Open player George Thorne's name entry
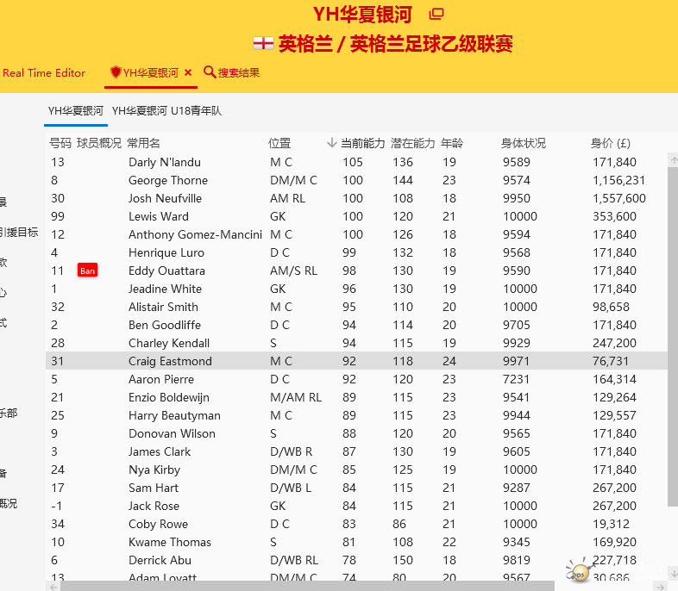This screenshot has width=678, height=591. (168, 180)
